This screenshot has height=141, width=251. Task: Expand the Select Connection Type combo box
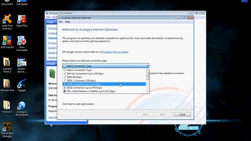pos(105,66)
